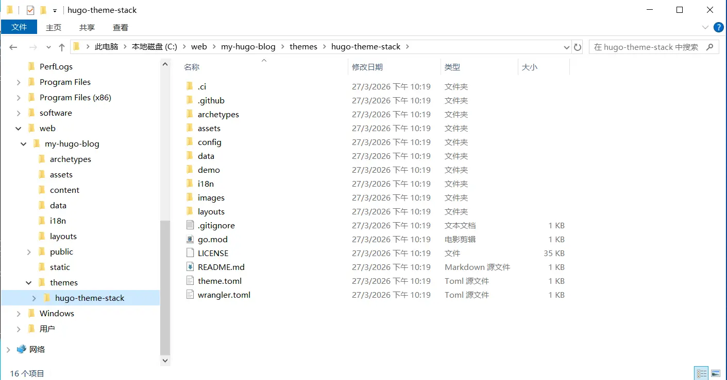Switch to the 主页 tab
The image size is (727, 380).
click(54, 27)
